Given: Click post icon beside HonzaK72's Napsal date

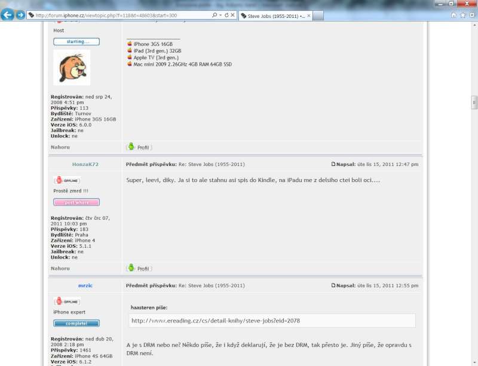Looking at the screenshot, I should [x=333, y=164].
